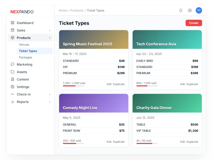The width and height of the screenshot is (213, 160).
Task: Click the 1,200 / 2,000 sold progress bar
Action: (x=73, y=86)
